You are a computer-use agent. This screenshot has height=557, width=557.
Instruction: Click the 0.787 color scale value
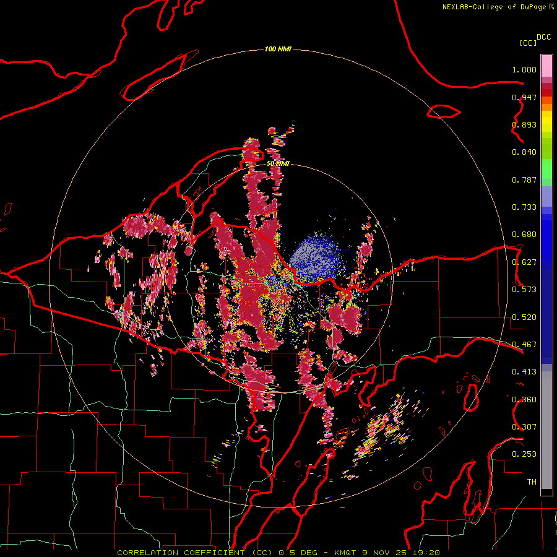click(x=524, y=179)
